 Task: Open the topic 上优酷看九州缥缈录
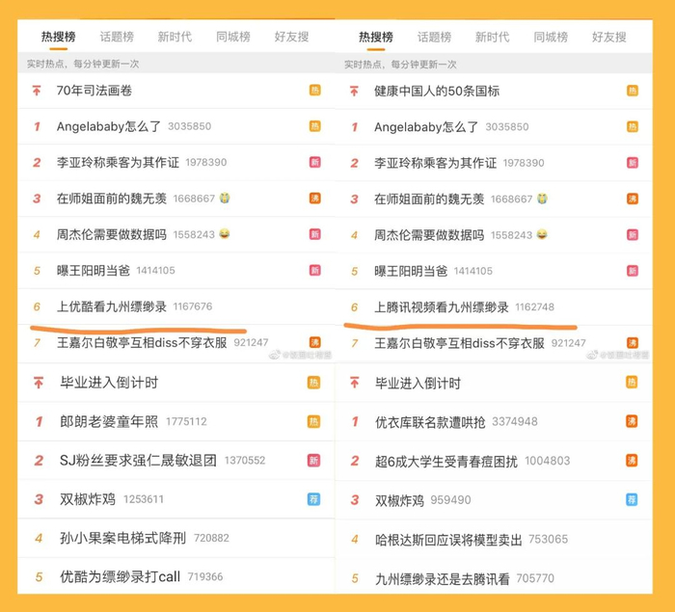click(111, 306)
